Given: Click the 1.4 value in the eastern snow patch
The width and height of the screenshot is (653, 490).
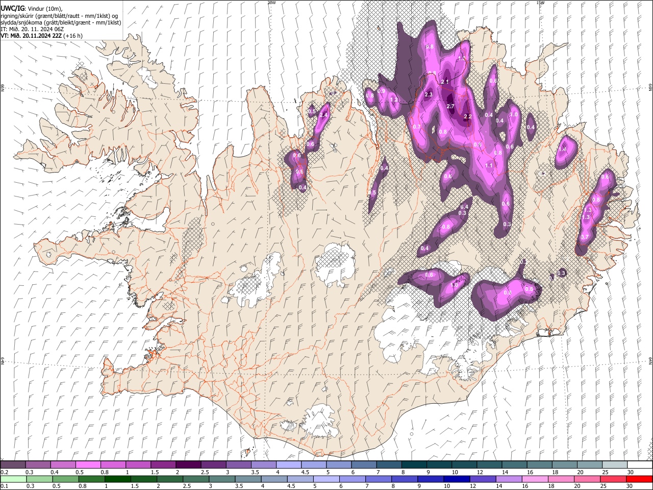Looking at the screenshot, I should pos(563,150).
